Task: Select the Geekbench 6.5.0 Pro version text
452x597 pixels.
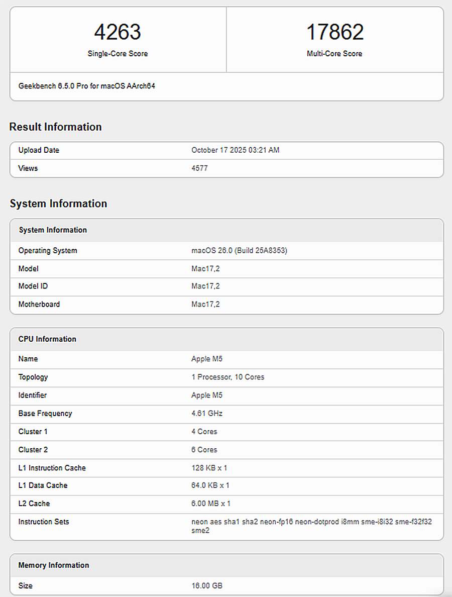Action: [x=87, y=86]
